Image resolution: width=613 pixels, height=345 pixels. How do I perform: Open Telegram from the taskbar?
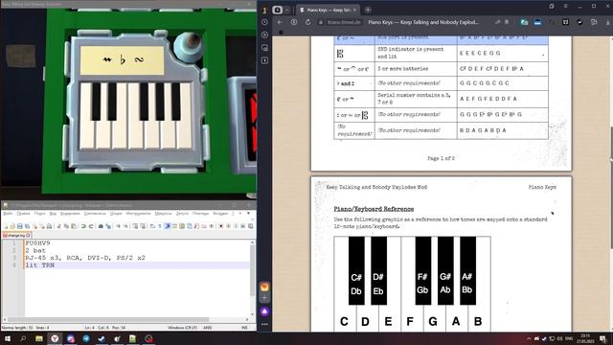(86, 338)
